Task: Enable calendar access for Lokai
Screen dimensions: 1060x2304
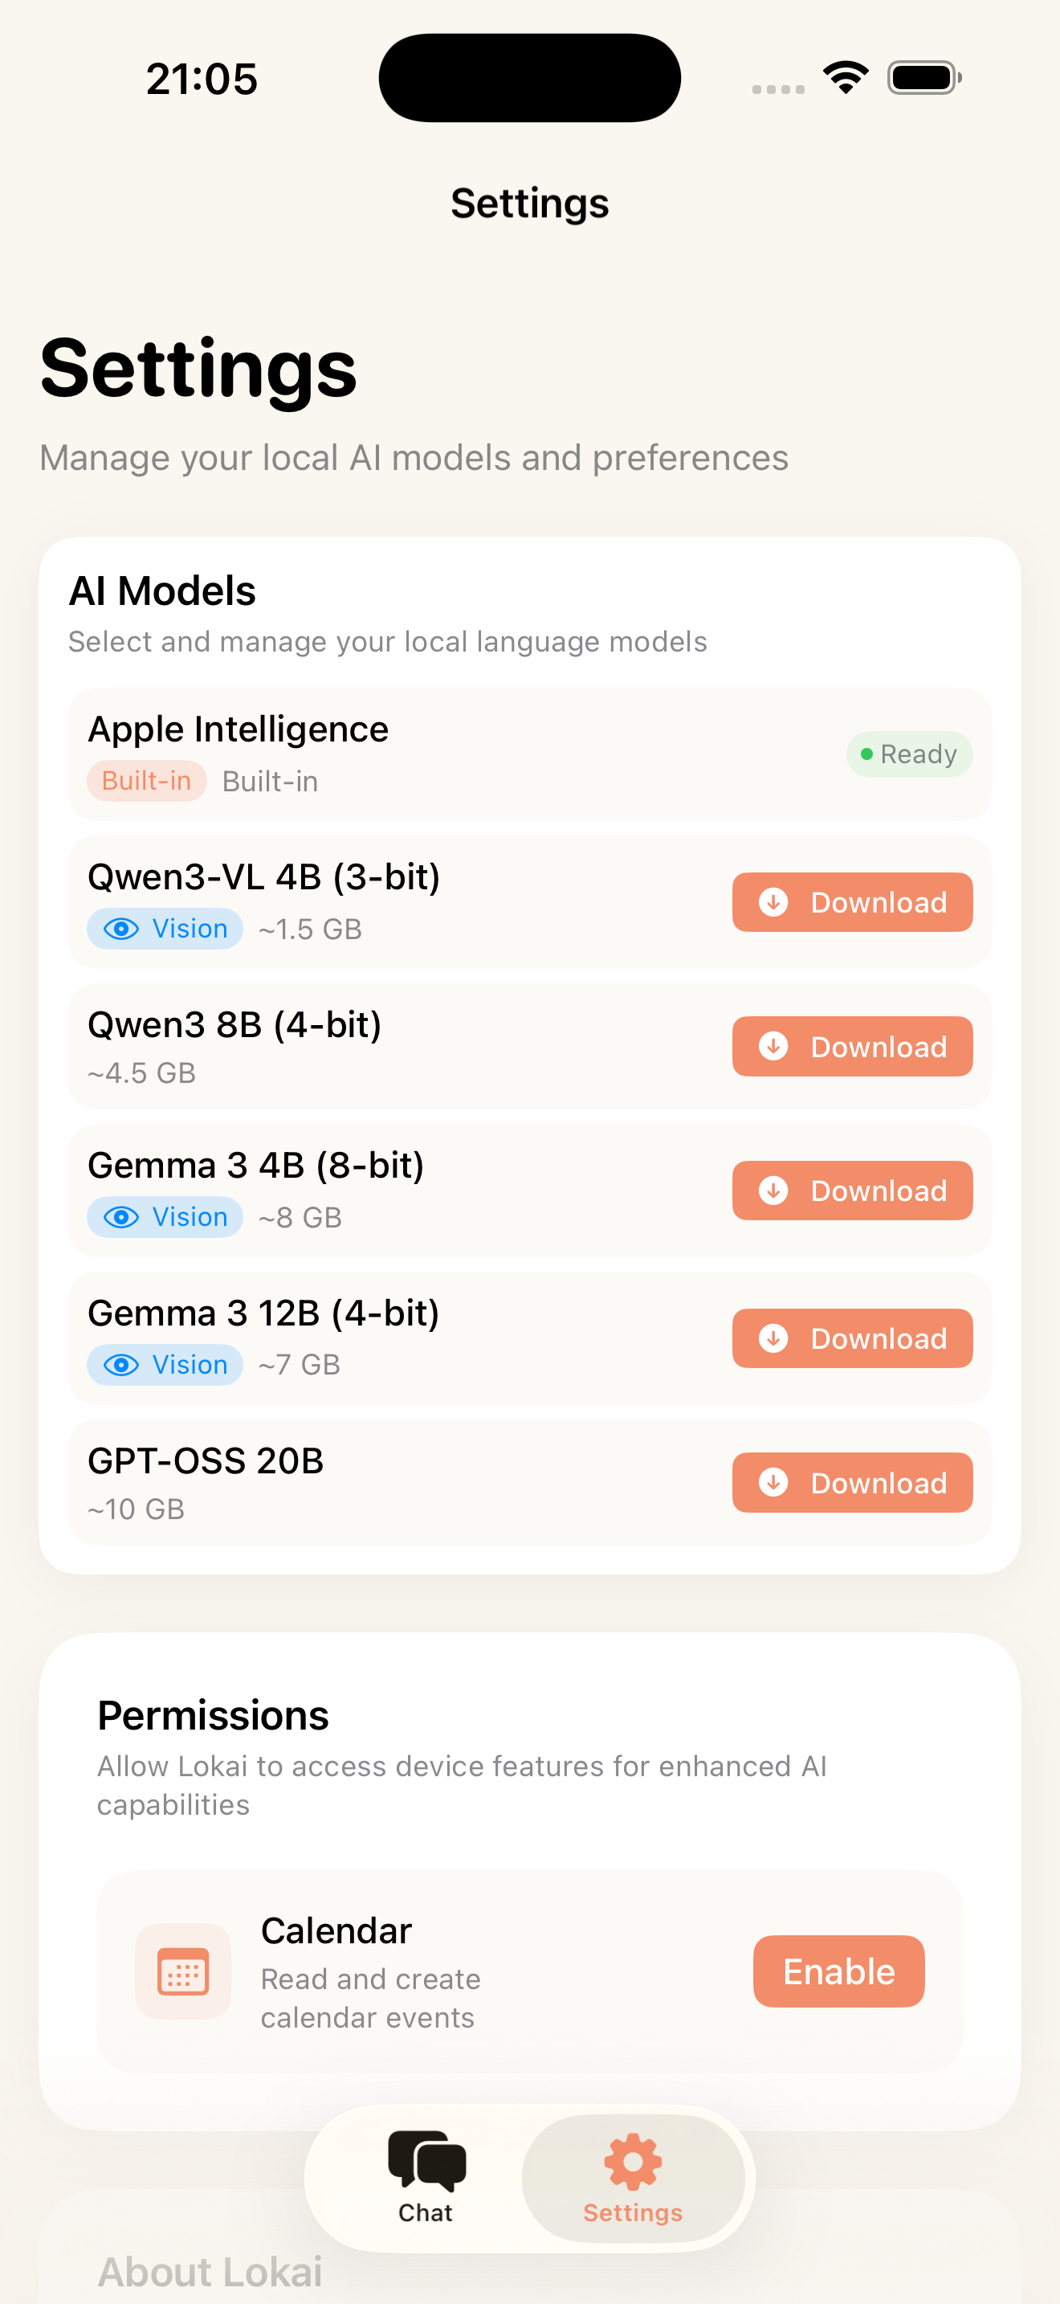Action: [838, 1971]
